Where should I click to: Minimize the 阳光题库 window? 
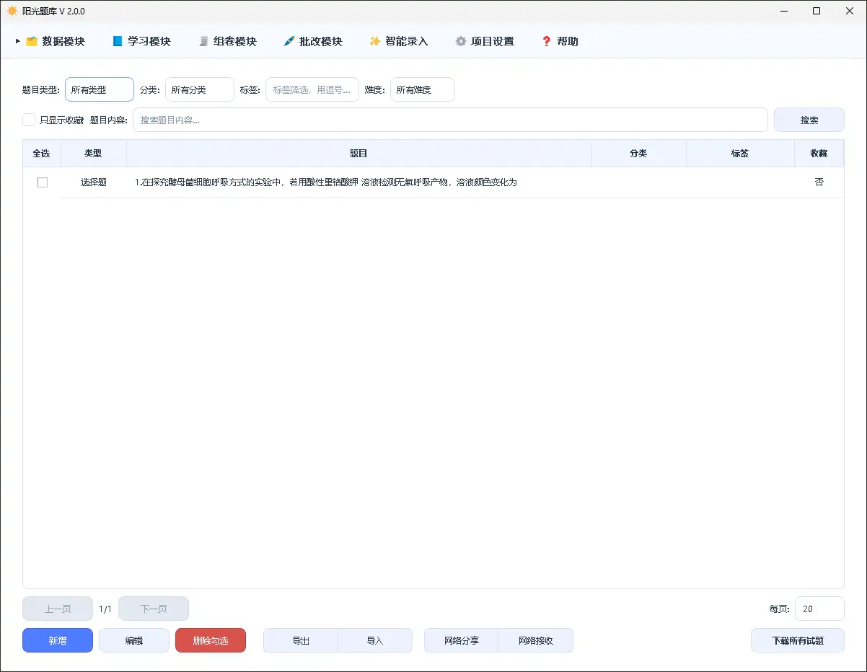(x=783, y=11)
